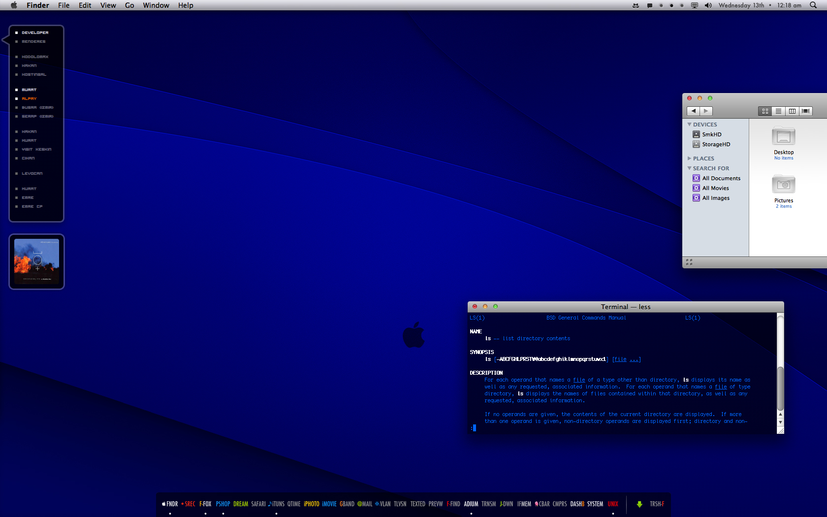Screen dimensions: 827x517
Task: Open GBAND in the dock
Action: (347, 504)
